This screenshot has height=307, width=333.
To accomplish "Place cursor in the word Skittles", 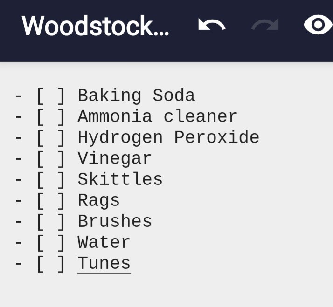I will [120, 179].
